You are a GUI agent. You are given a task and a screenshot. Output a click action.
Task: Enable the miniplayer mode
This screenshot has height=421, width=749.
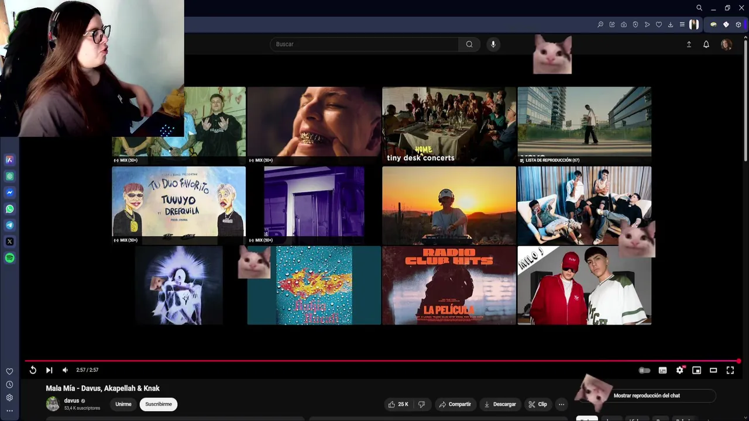696,370
